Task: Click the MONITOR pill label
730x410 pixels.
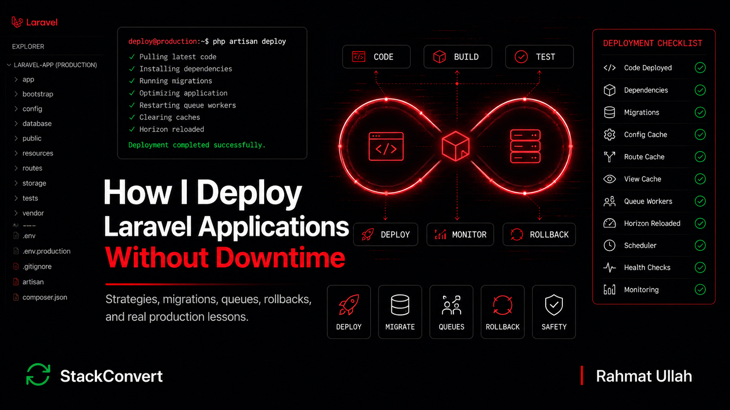Action: [469, 235]
